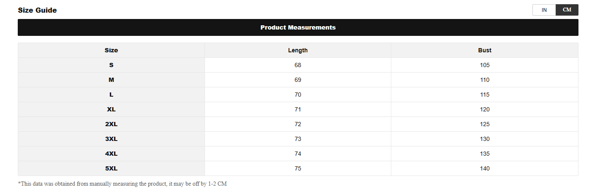The width and height of the screenshot is (592, 192).
Task: Click the Product Measurements header bar
Action: 298,27
